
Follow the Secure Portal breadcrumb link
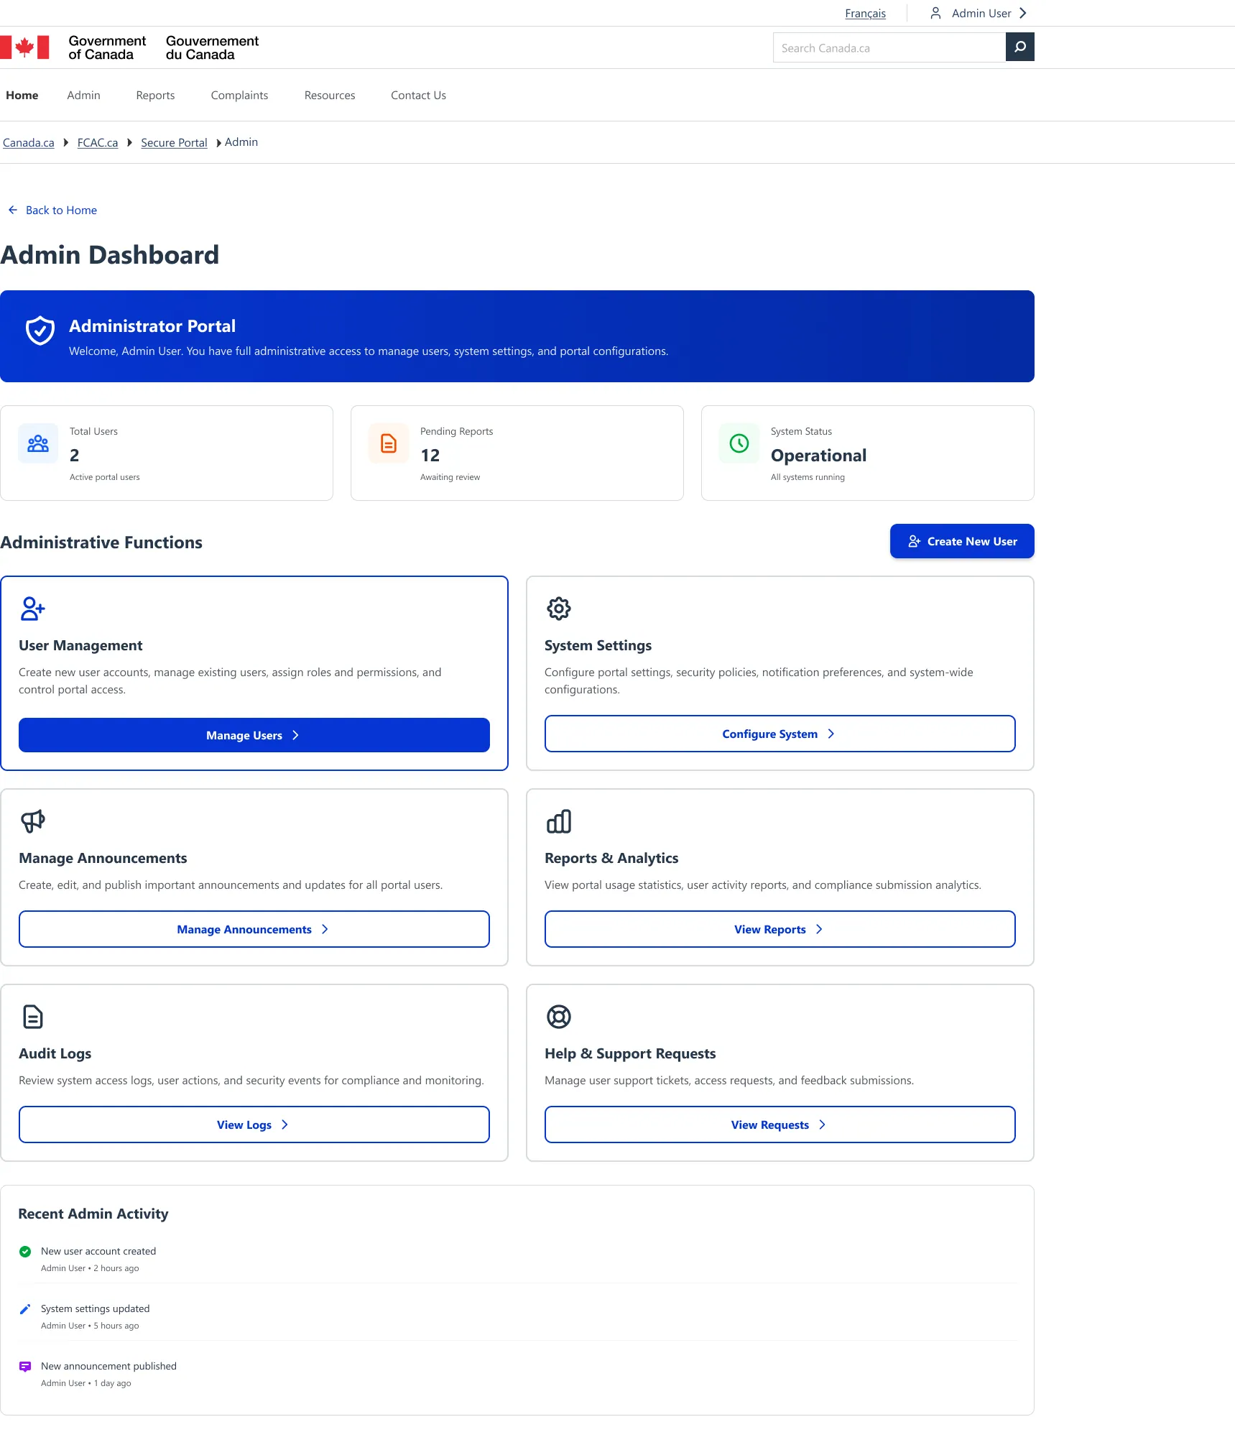coord(174,143)
